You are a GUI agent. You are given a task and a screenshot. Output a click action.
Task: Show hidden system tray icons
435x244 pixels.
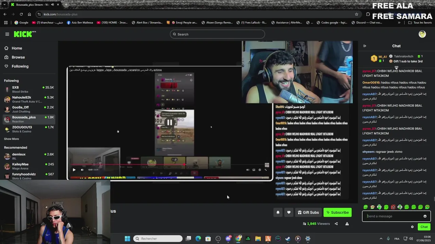381,239
